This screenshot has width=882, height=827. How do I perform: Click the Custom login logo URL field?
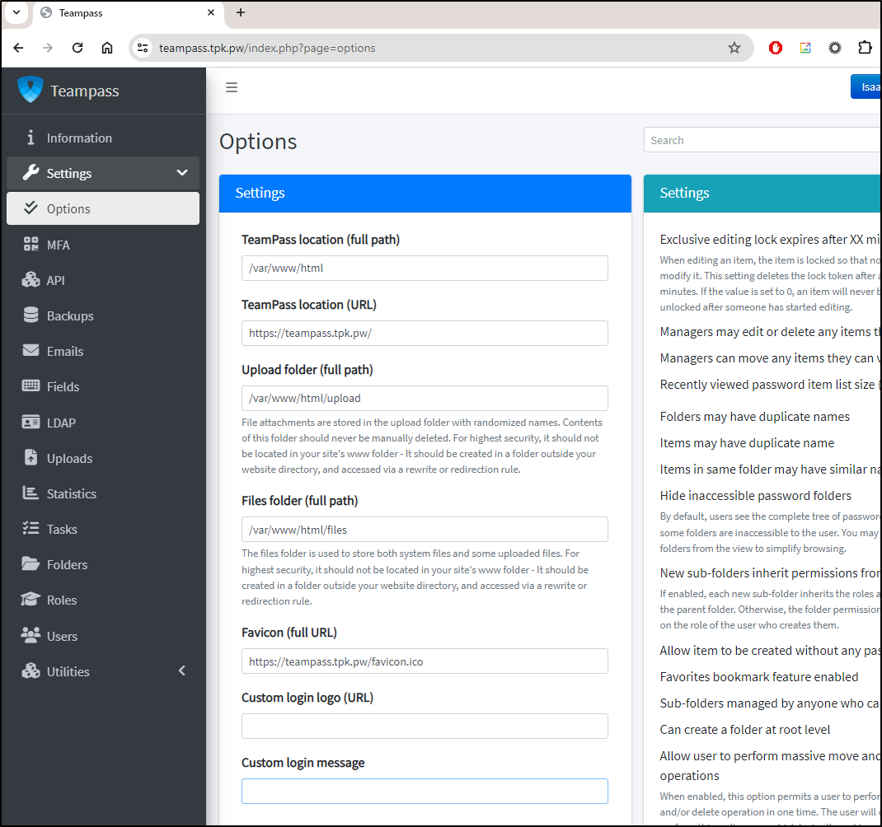[x=425, y=727]
